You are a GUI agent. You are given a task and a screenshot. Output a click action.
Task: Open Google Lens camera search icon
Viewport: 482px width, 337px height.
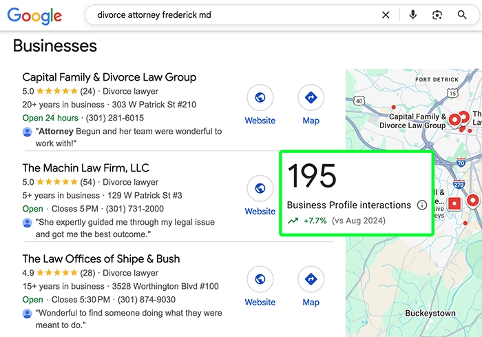(437, 14)
